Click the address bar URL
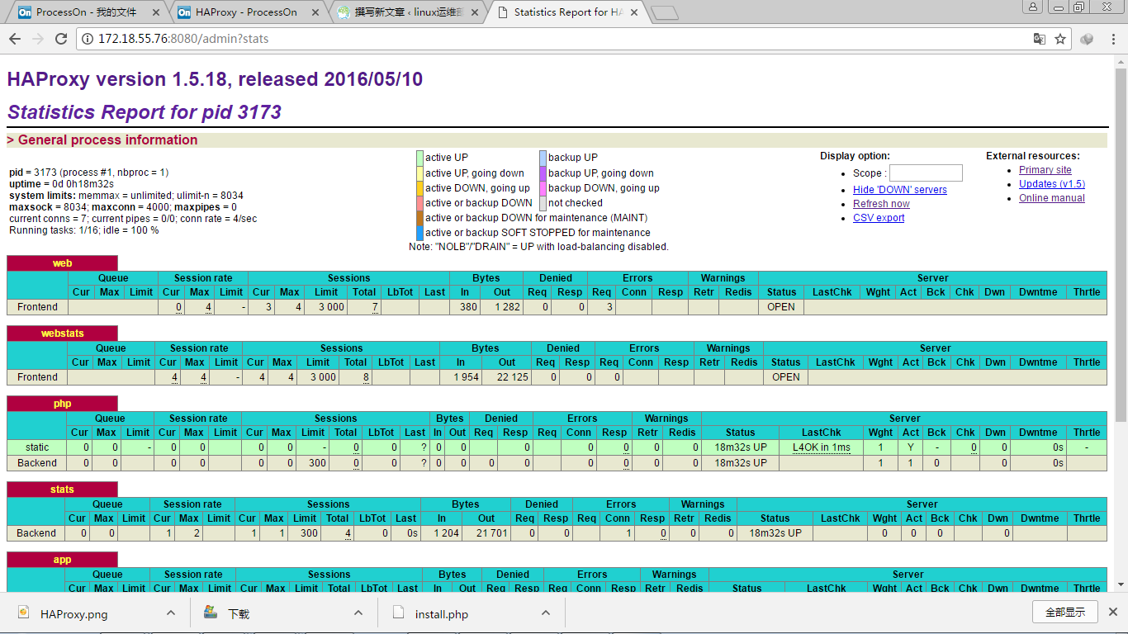 coord(183,39)
